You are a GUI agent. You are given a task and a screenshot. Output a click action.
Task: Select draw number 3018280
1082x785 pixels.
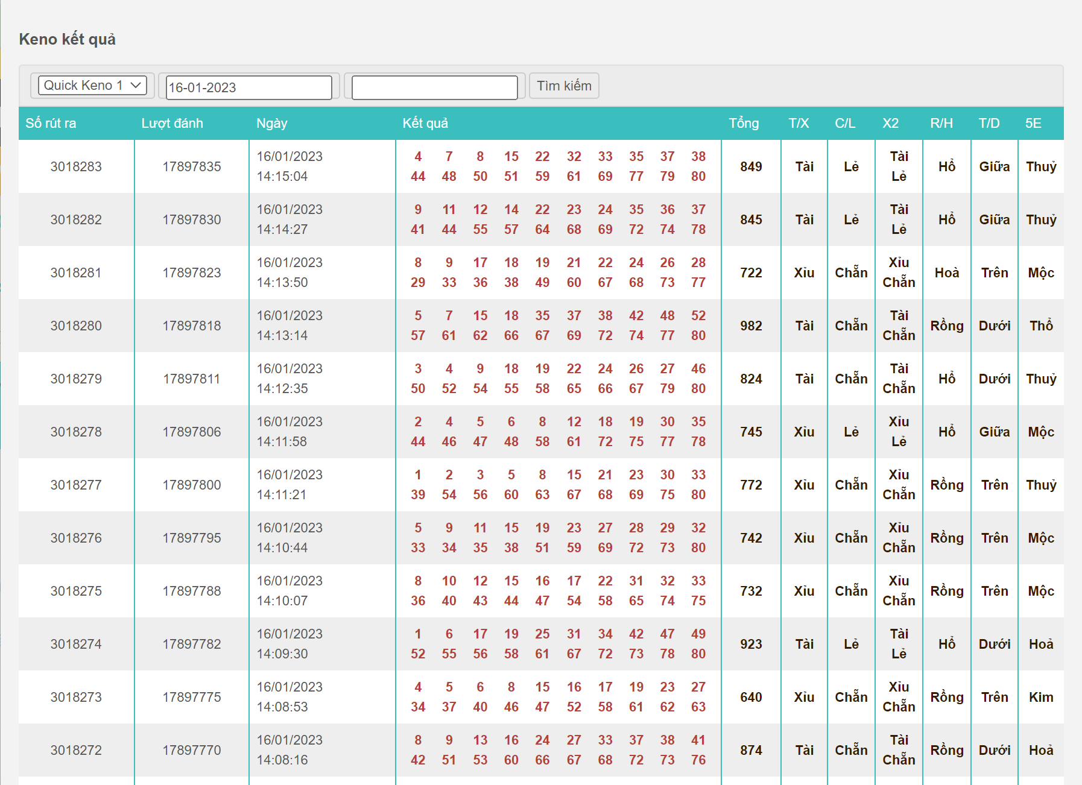76,326
